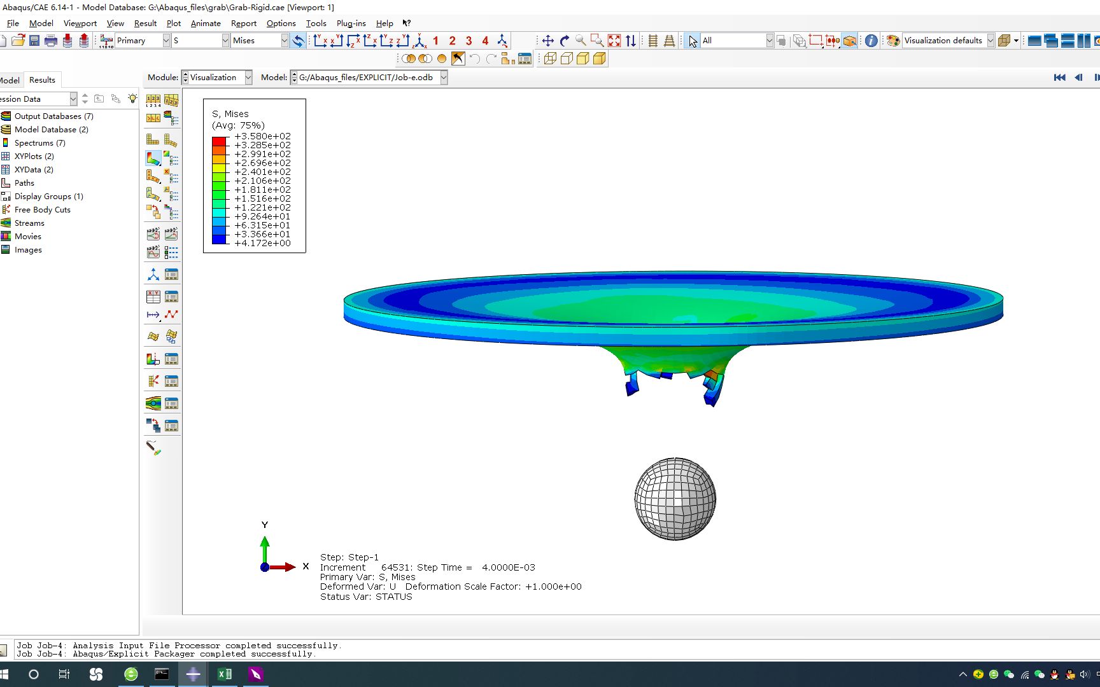
Task: Click the Auto-Fit View icon
Action: pos(614,40)
